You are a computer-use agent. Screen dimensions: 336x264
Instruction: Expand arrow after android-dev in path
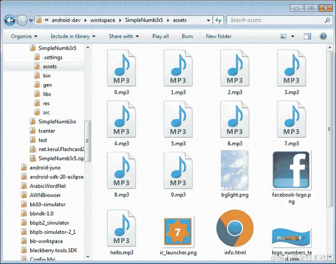(x=85, y=21)
